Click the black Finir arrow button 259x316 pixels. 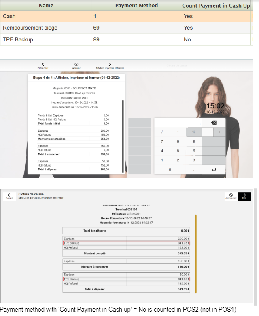pyautogui.click(x=244, y=196)
